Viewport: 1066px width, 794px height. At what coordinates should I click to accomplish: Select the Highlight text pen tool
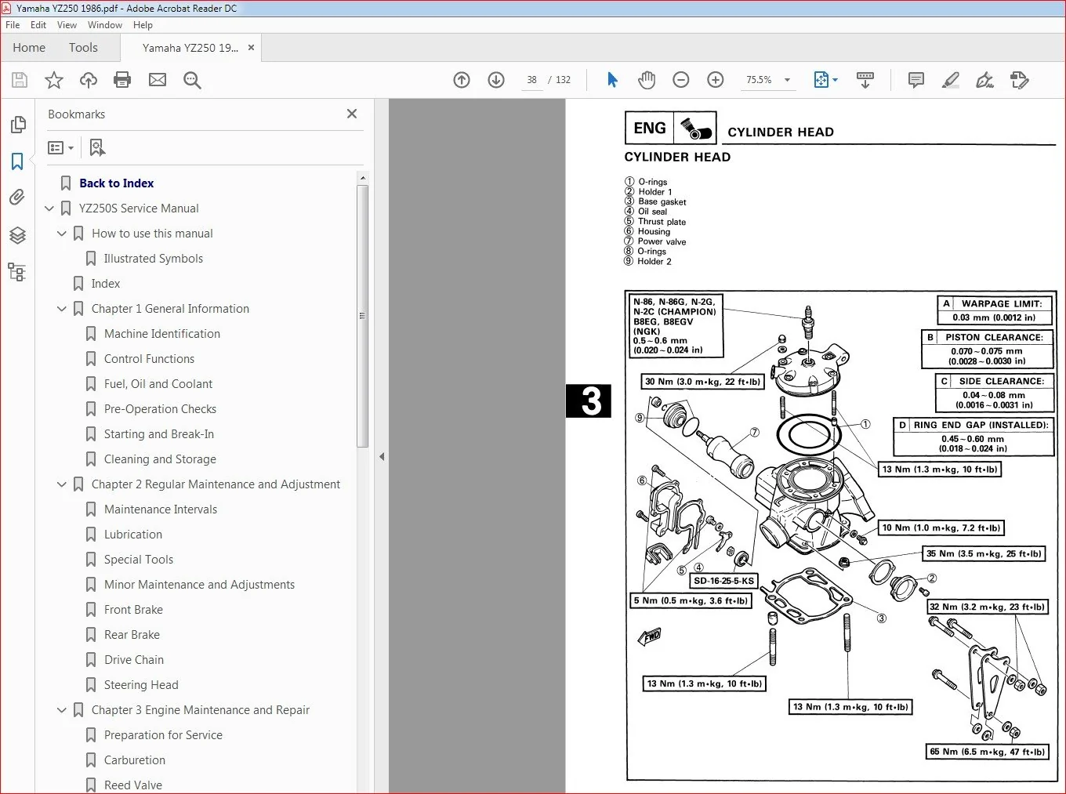[950, 80]
